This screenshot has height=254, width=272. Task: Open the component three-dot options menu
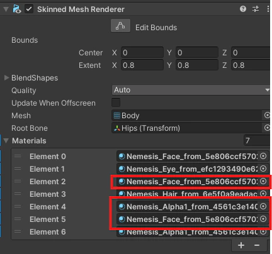[268, 9]
